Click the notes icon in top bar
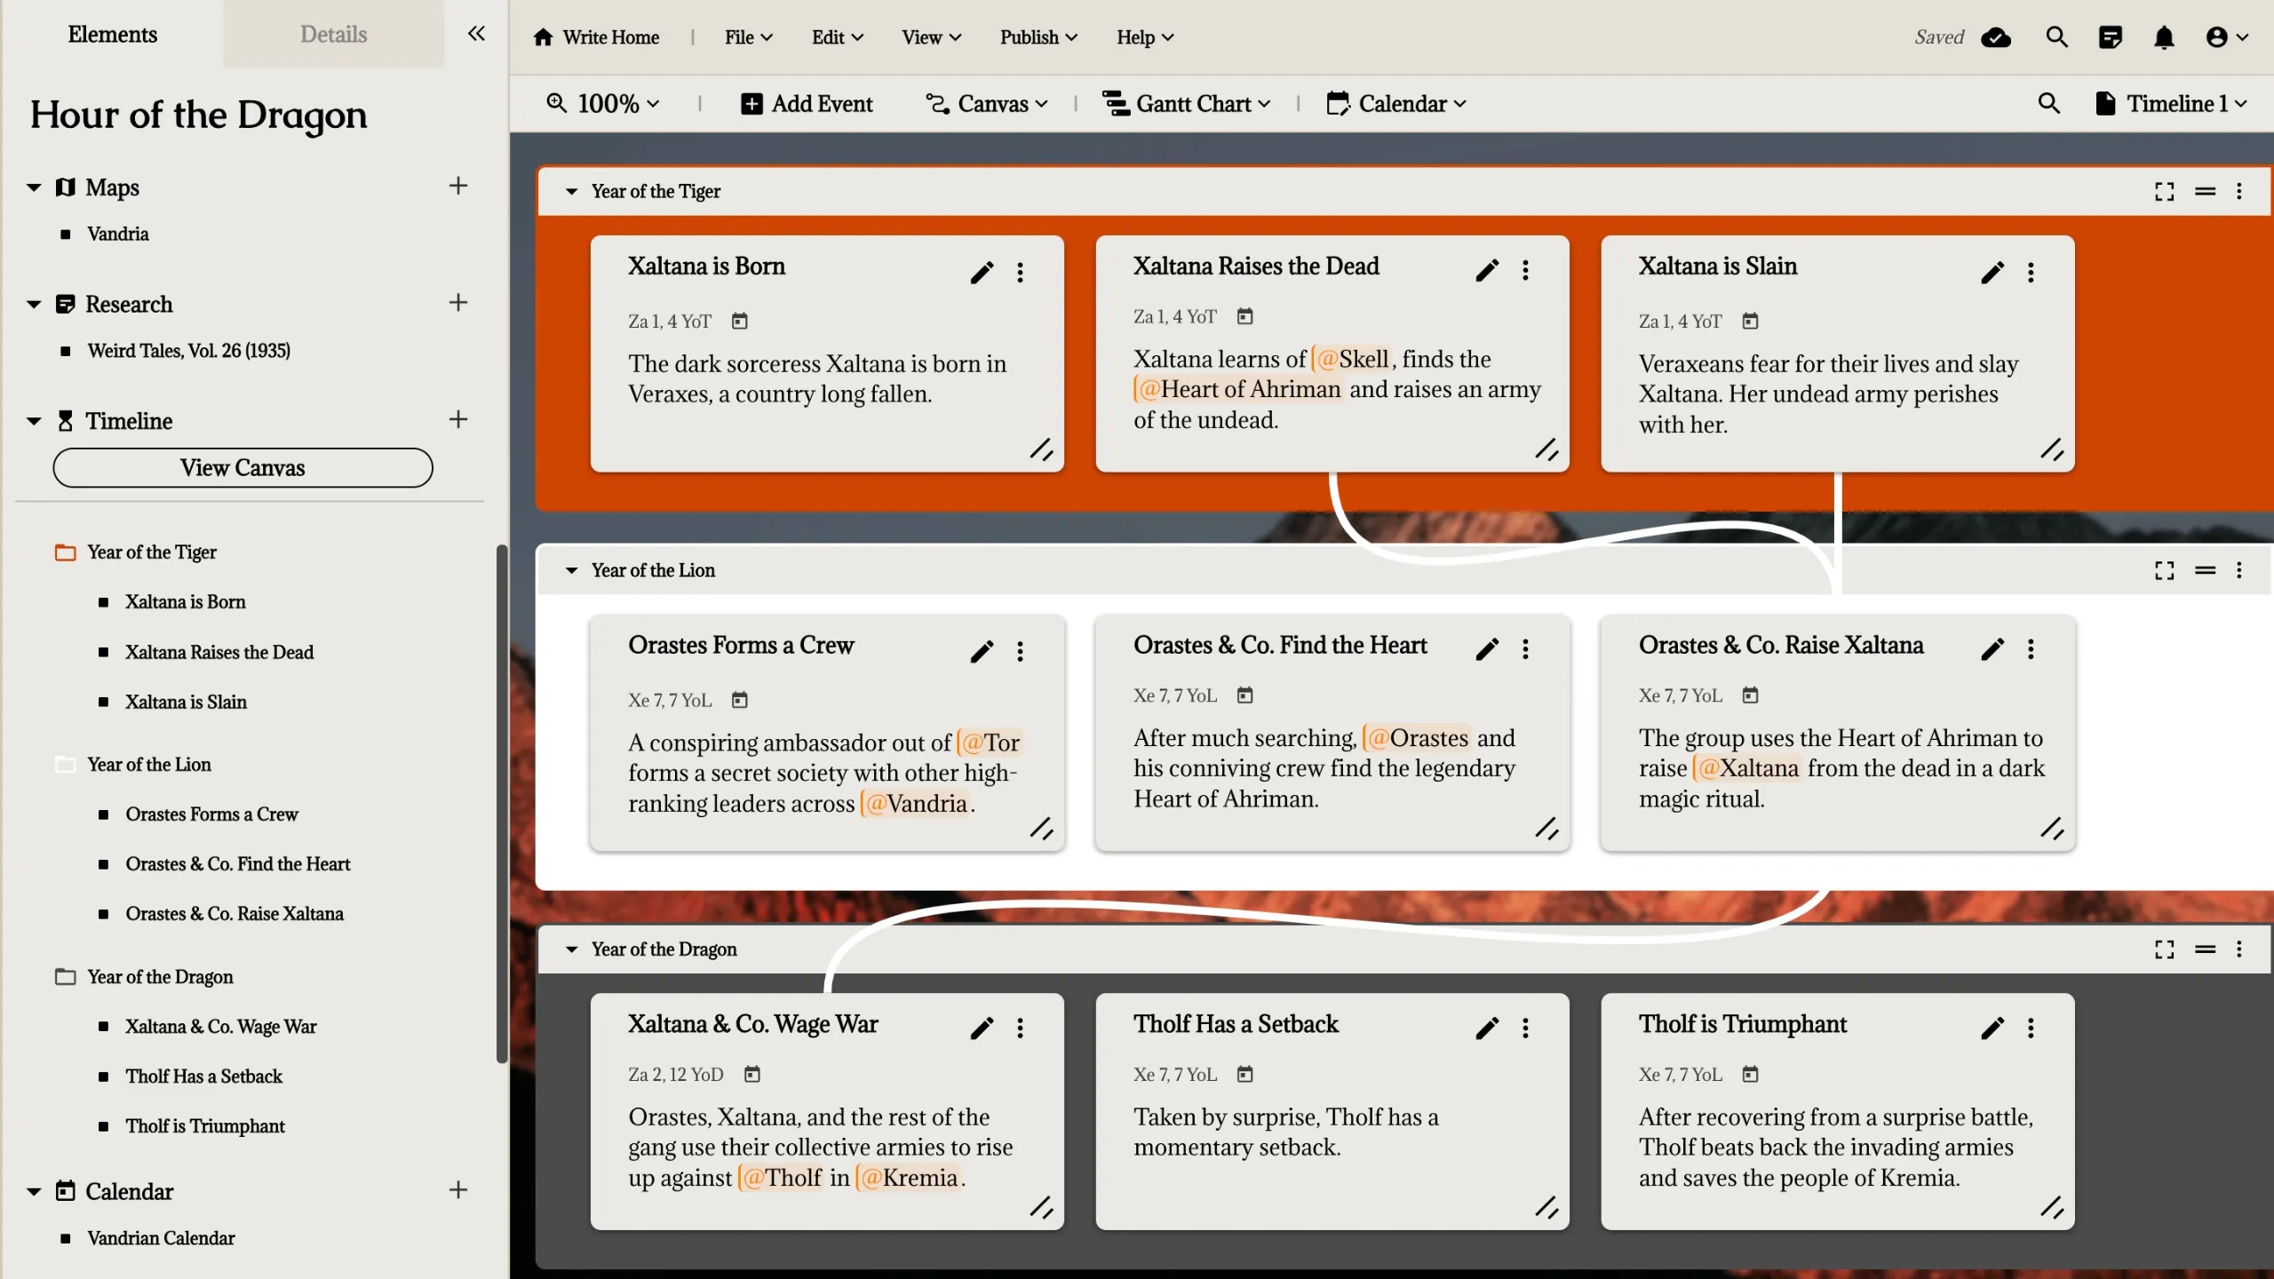Screen dimensions: 2274x1279 coord(2110,37)
